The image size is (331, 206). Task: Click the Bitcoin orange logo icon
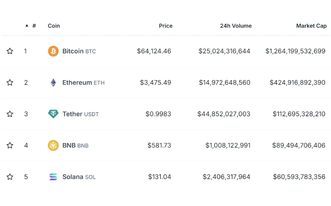click(x=53, y=51)
